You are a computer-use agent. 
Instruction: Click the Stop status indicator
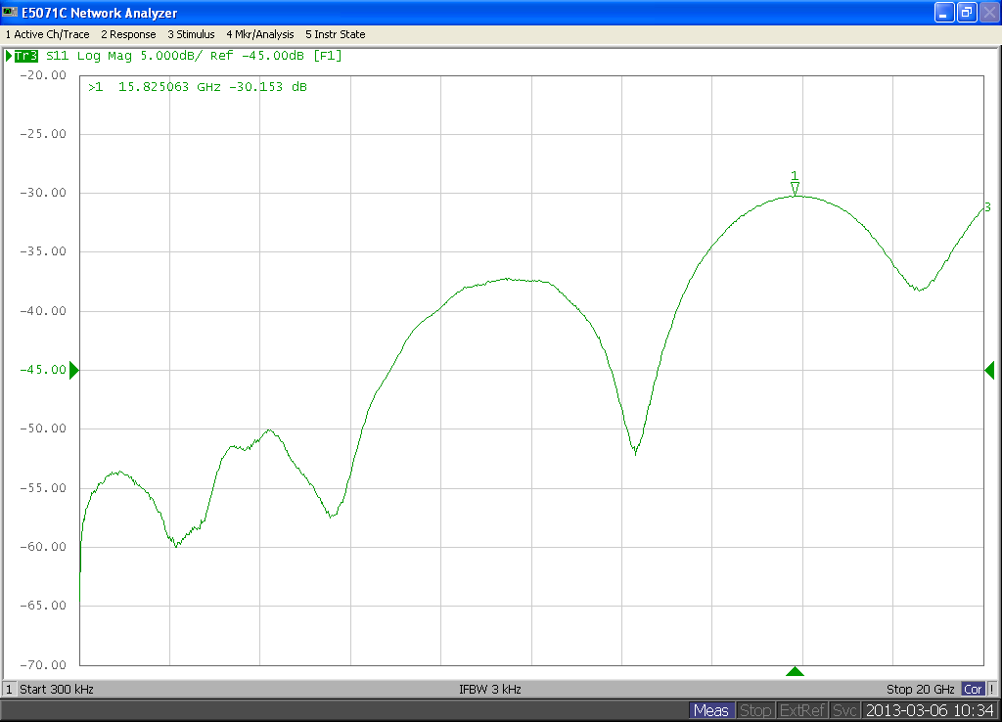pos(755,710)
